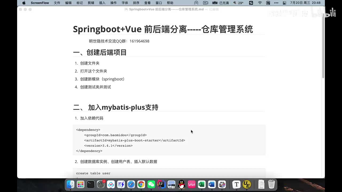Viewport: 342px width, 192px height.
Task: Open the 编辑 menu
Action: [68, 3]
